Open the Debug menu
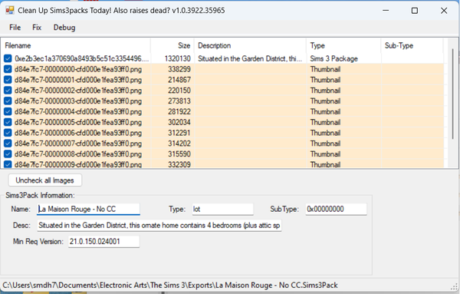This screenshot has height=294, width=460. pyautogui.click(x=64, y=28)
